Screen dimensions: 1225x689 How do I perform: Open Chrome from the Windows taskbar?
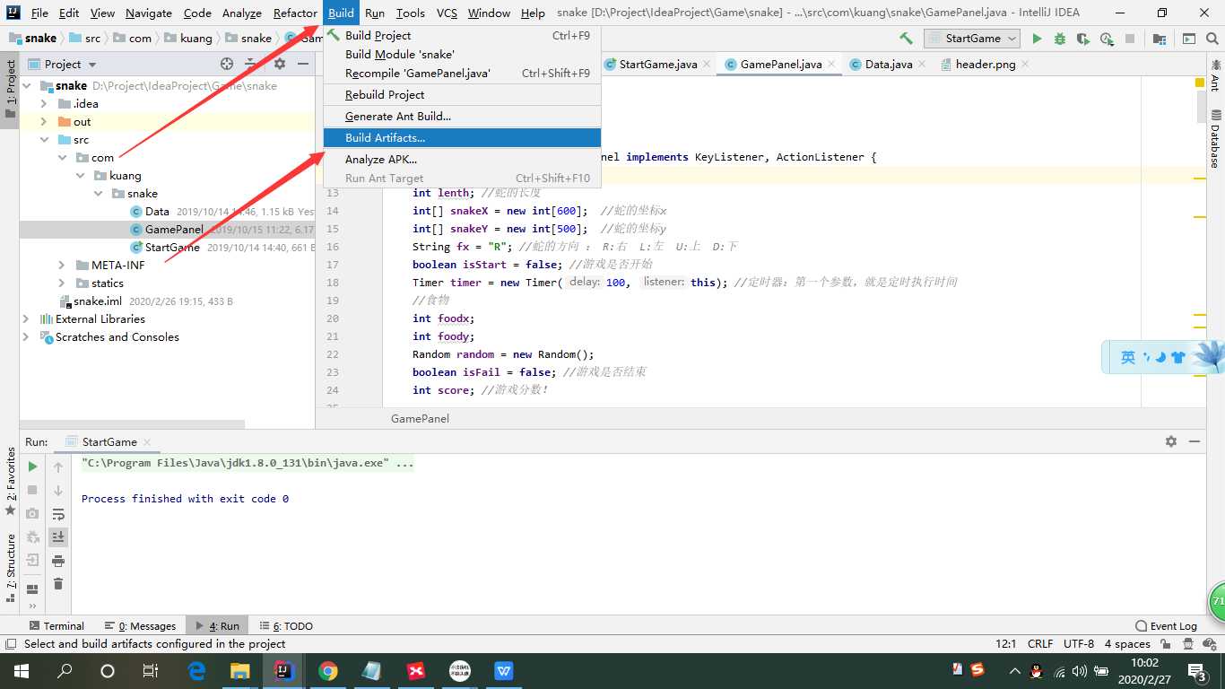(328, 671)
